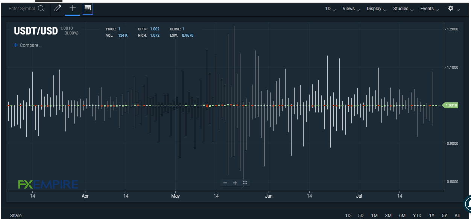Expand the Views dropdown
Viewport: 471px width, 219px height.
pos(351,9)
